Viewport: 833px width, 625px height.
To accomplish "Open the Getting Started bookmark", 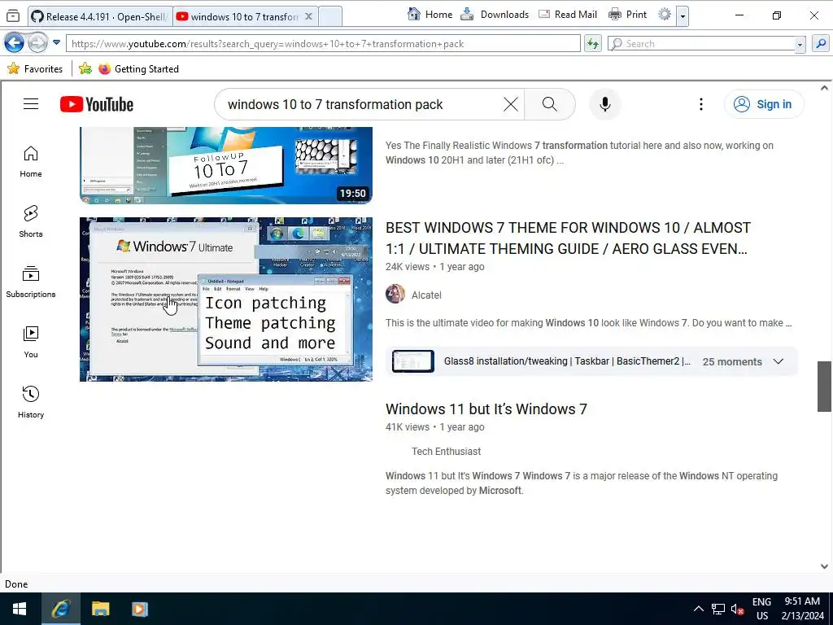I will [x=138, y=68].
